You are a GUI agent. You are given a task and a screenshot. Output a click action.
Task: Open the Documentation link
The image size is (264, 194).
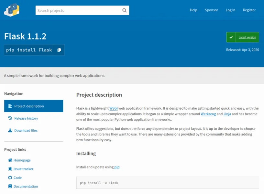point(26,187)
